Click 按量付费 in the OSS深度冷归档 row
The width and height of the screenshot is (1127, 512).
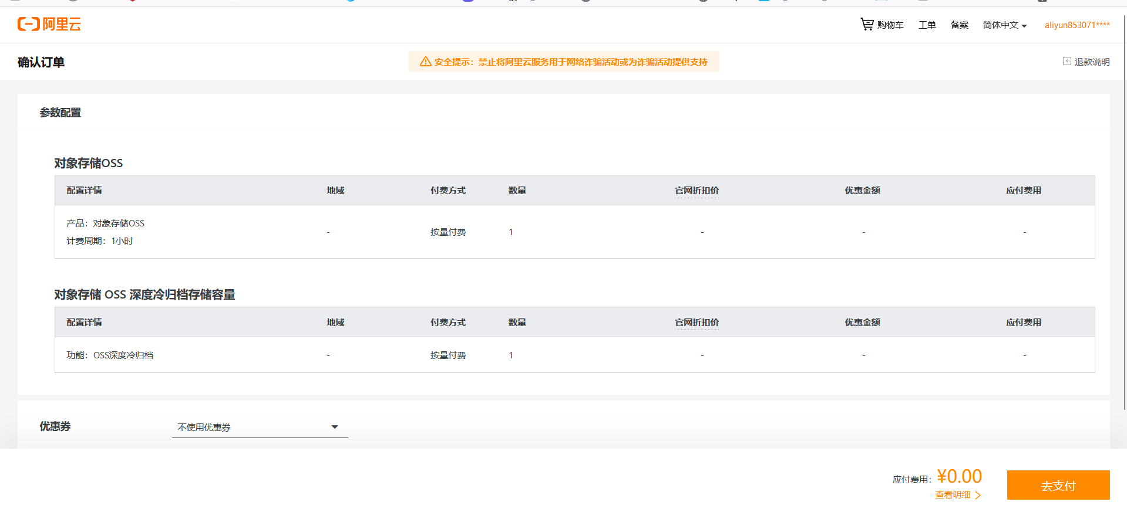pyautogui.click(x=448, y=355)
